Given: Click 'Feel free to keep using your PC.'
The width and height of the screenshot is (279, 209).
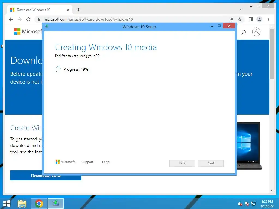Looking at the screenshot, I should point(78,56).
